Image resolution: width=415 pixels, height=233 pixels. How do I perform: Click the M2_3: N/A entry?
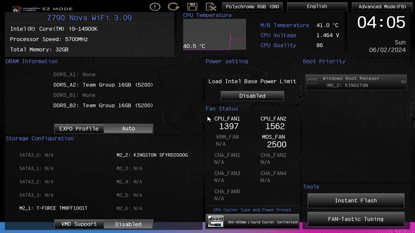click(x=129, y=168)
